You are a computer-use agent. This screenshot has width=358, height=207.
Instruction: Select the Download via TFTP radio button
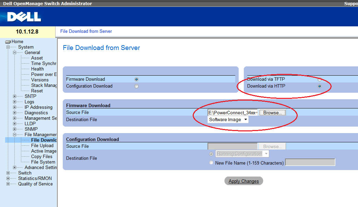tap(319, 79)
